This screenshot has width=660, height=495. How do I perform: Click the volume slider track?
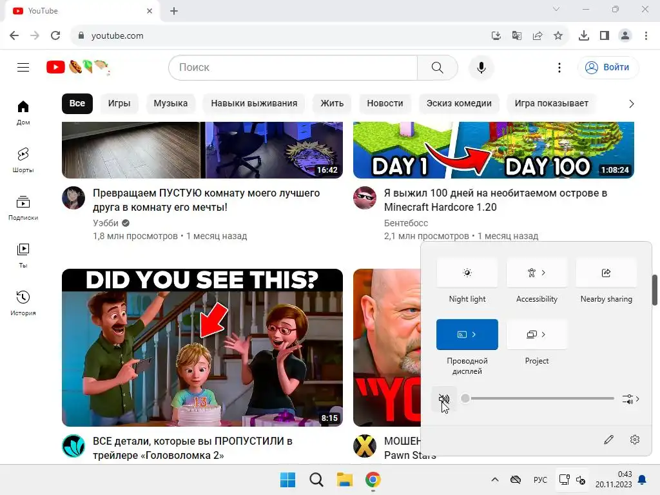click(x=539, y=398)
